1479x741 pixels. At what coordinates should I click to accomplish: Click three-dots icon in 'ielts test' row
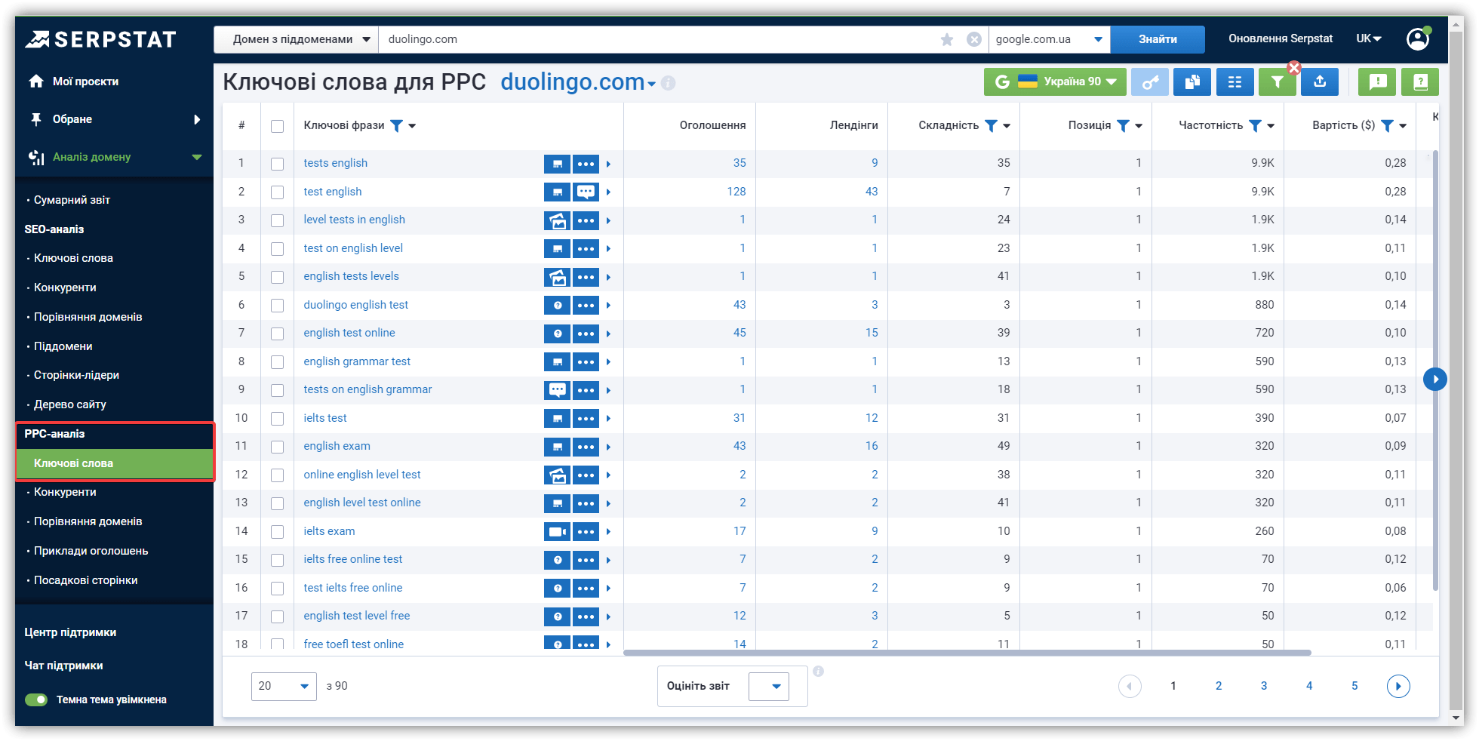[586, 418]
